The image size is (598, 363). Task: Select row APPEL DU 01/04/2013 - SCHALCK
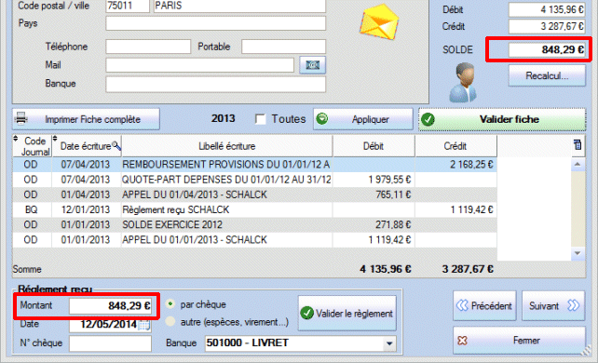(255, 195)
